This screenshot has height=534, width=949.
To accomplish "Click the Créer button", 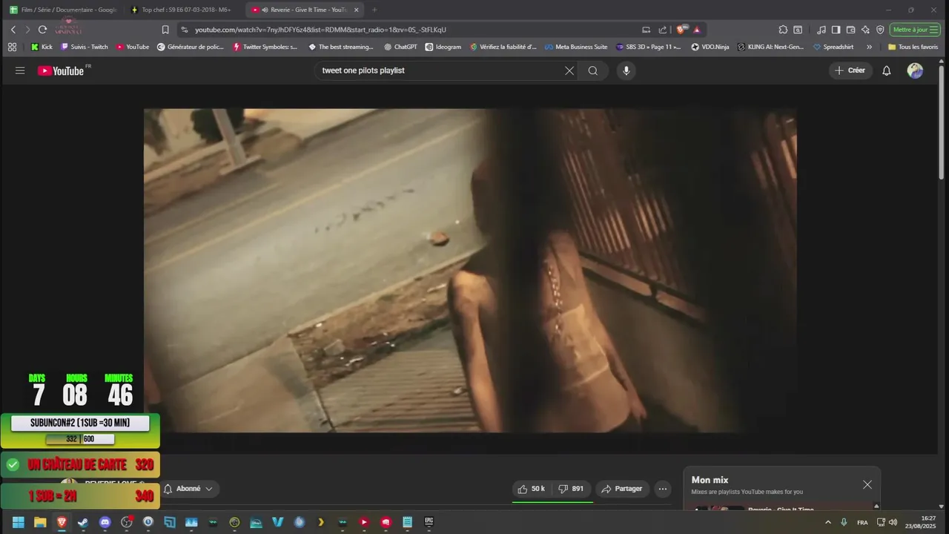I will pyautogui.click(x=850, y=70).
